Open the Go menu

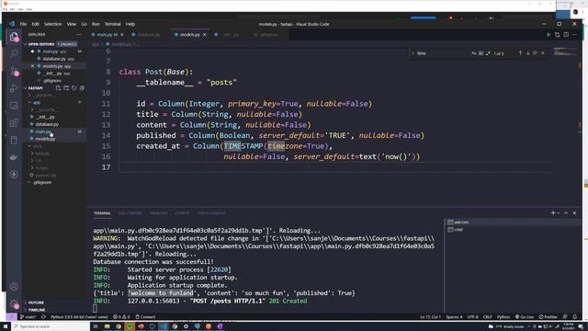click(x=84, y=24)
